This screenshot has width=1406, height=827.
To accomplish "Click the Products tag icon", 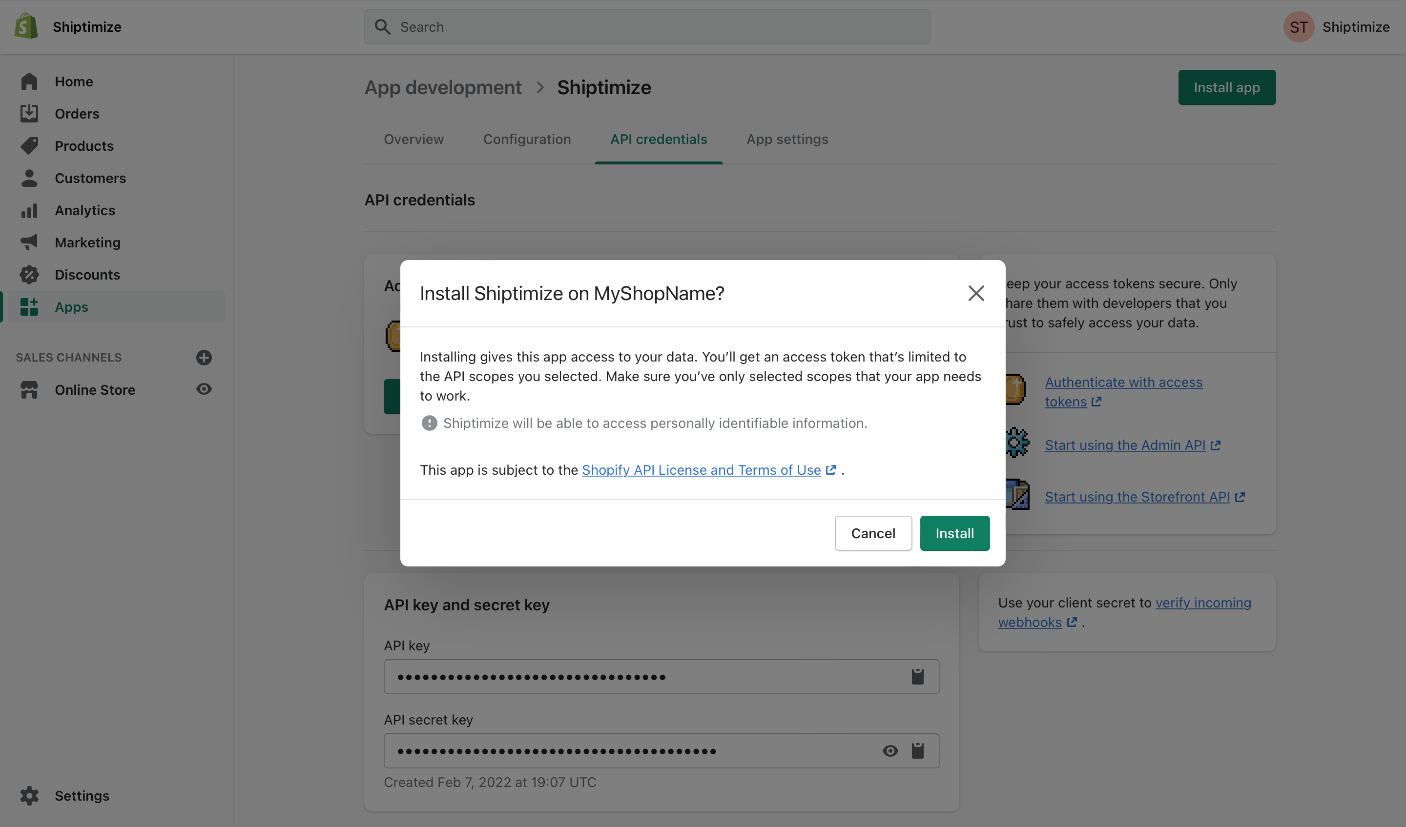I will point(29,146).
